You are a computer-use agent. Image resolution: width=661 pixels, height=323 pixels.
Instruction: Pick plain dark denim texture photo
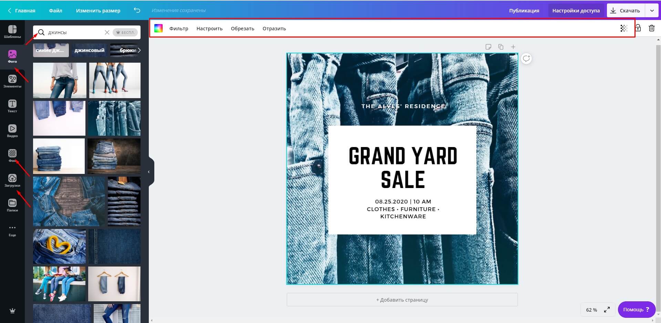(114, 246)
